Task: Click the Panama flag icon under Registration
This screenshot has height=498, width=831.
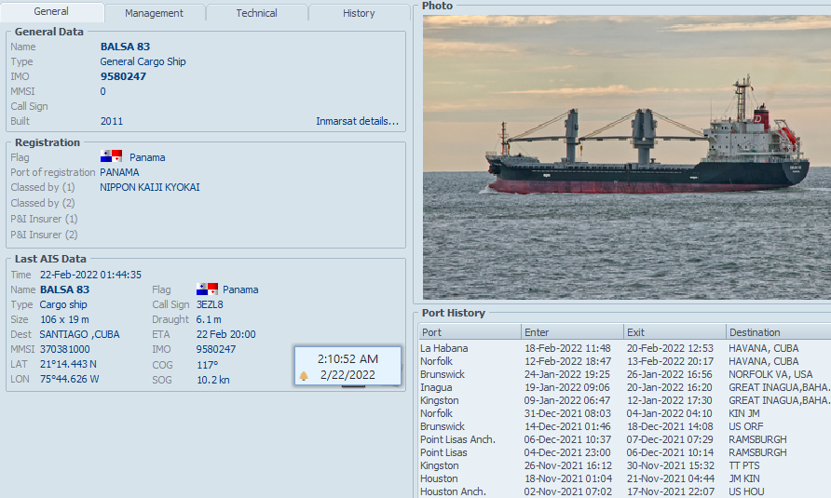Action: pos(111,156)
